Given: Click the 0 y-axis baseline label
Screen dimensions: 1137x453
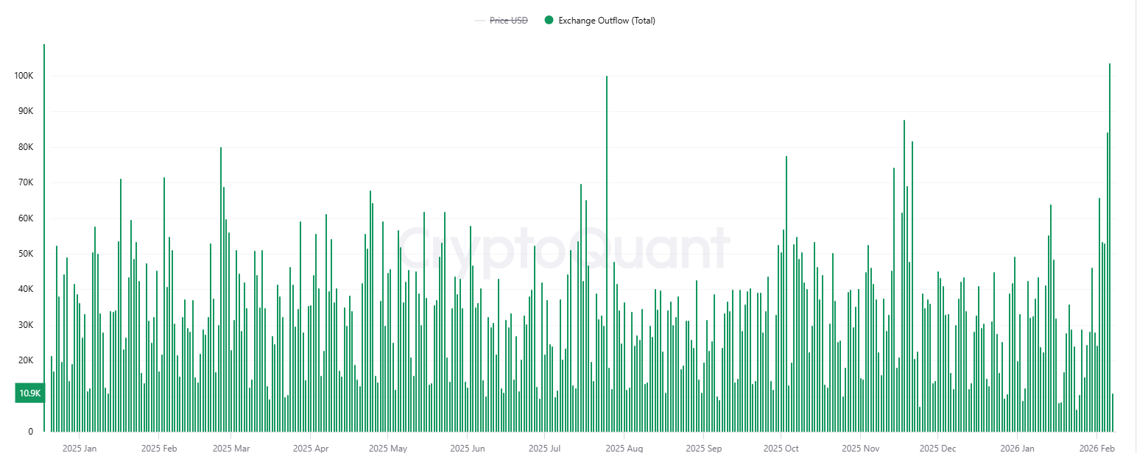Looking at the screenshot, I should click(x=30, y=432).
